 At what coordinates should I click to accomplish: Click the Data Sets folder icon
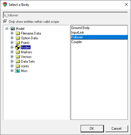pyautogui.click(x=18, y=61)
